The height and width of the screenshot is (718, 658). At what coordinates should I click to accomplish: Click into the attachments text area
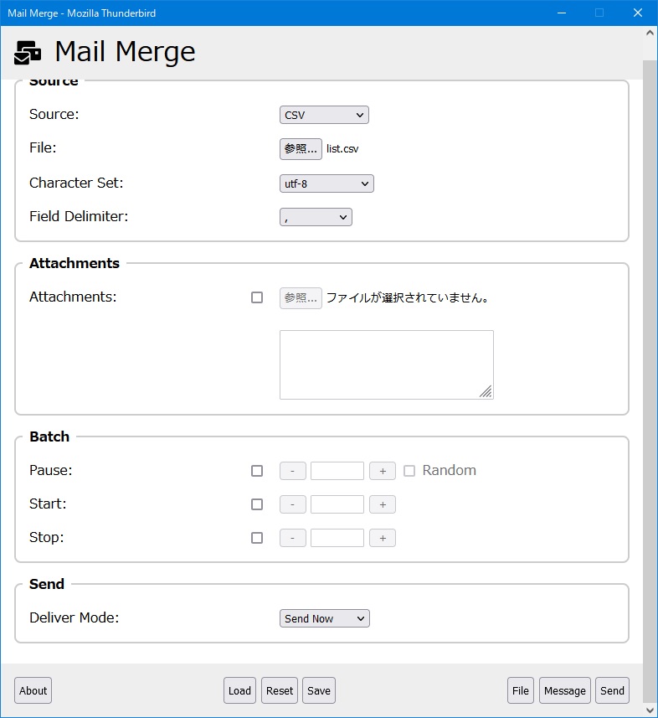pyautogui.click(x=386, y=364)
